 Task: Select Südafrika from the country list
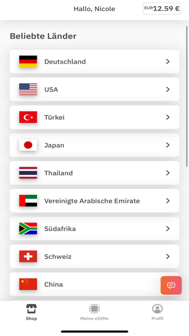click(94, 229)
